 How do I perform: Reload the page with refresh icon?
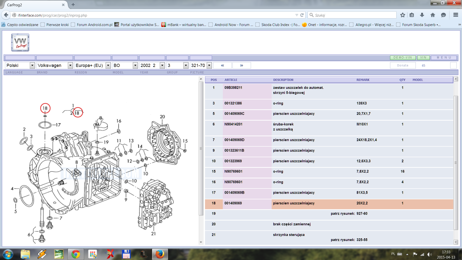(302, 15)
